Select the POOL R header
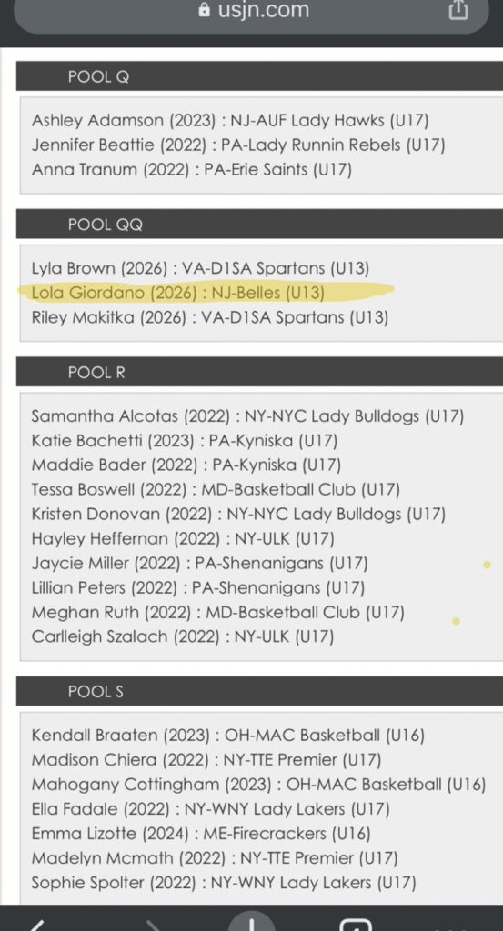Screen dimensions: 503x931 point(259,372)
